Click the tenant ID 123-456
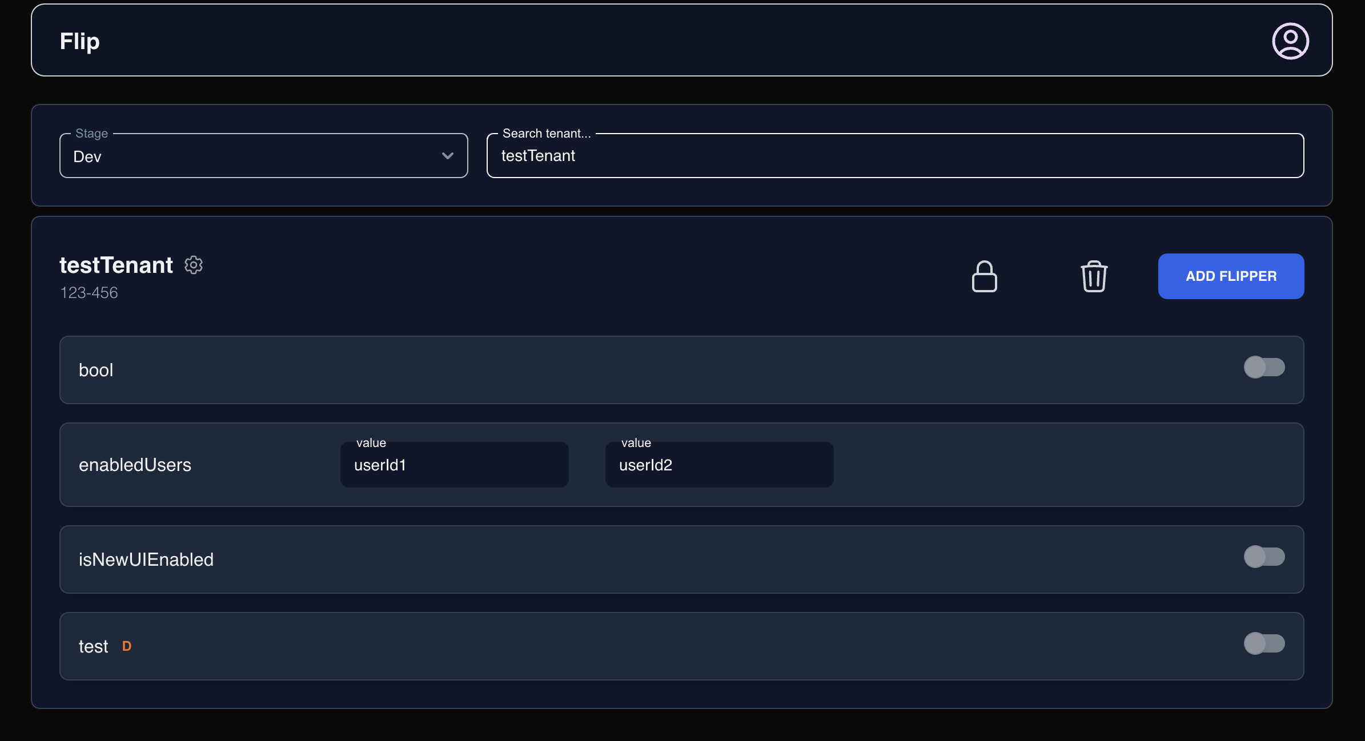Viewport: 1365px width, 741px height. click(89, 293)
